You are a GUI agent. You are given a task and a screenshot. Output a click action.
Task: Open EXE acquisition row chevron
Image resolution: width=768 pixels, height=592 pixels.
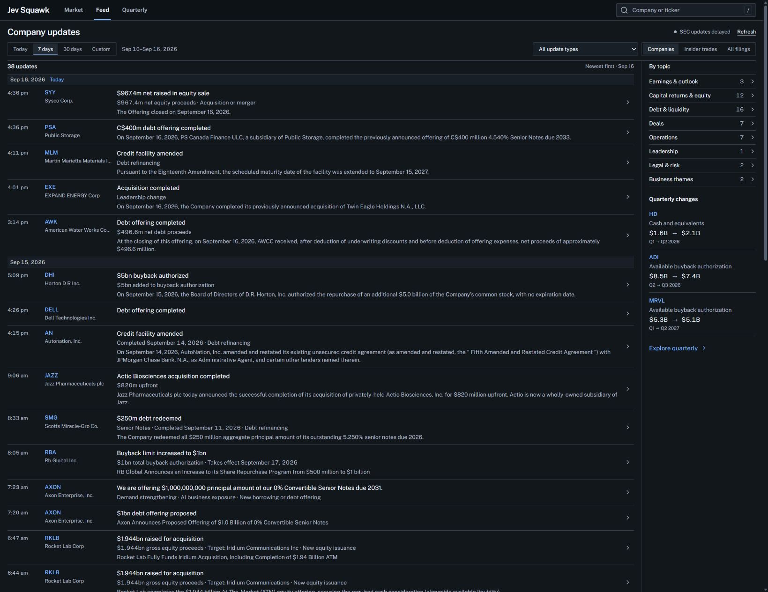(x=627, y=197)
